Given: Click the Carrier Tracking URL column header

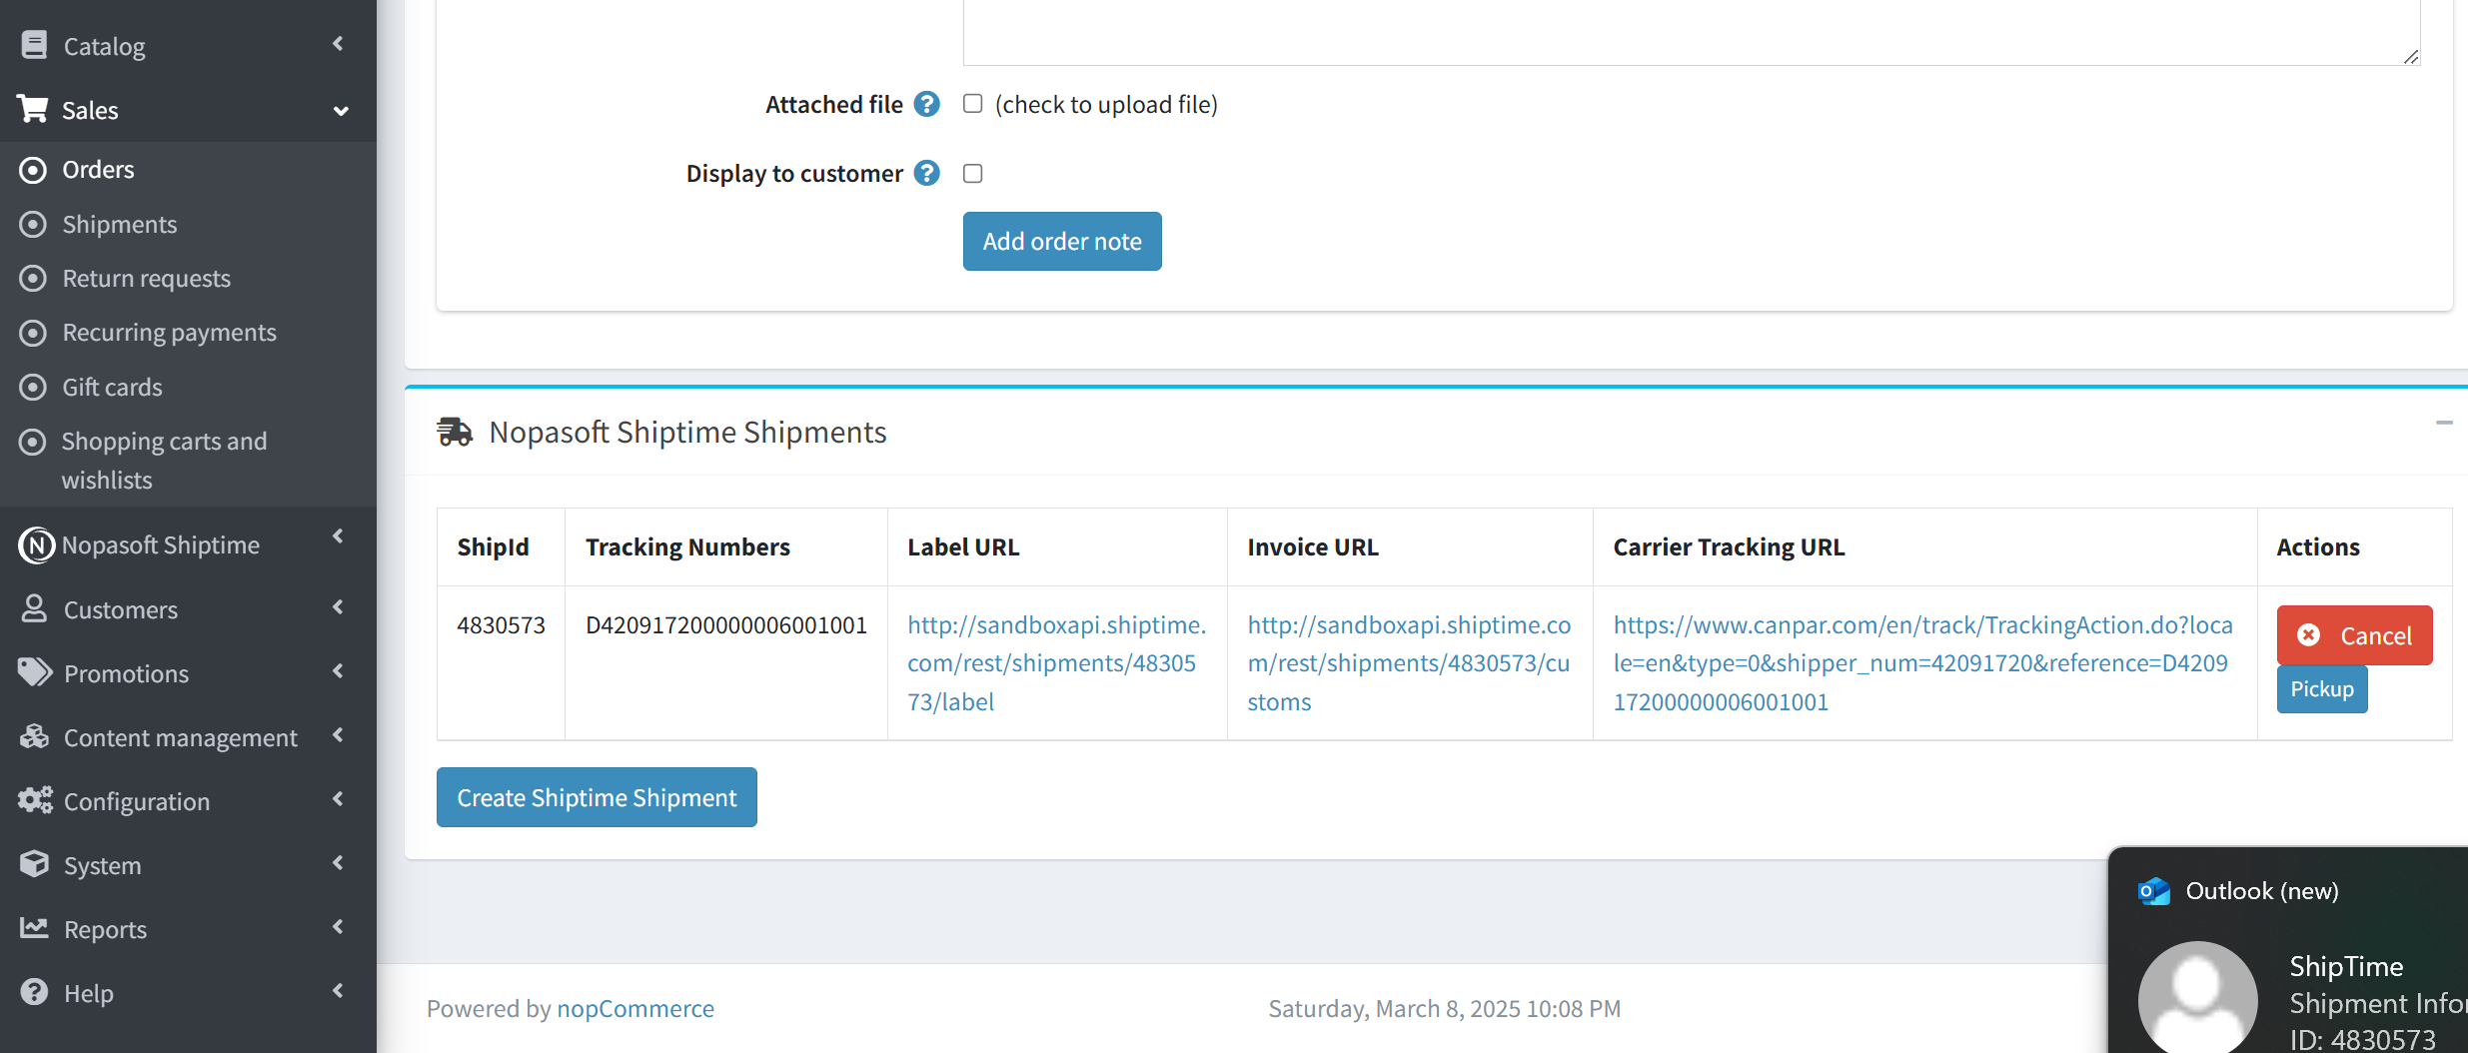Looking at the screenshot, I should pyautogui.click(x=1729, y=547).
